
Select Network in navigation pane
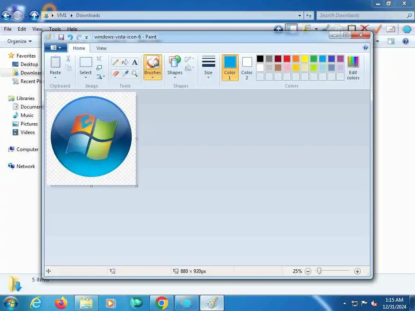point(22,166)
